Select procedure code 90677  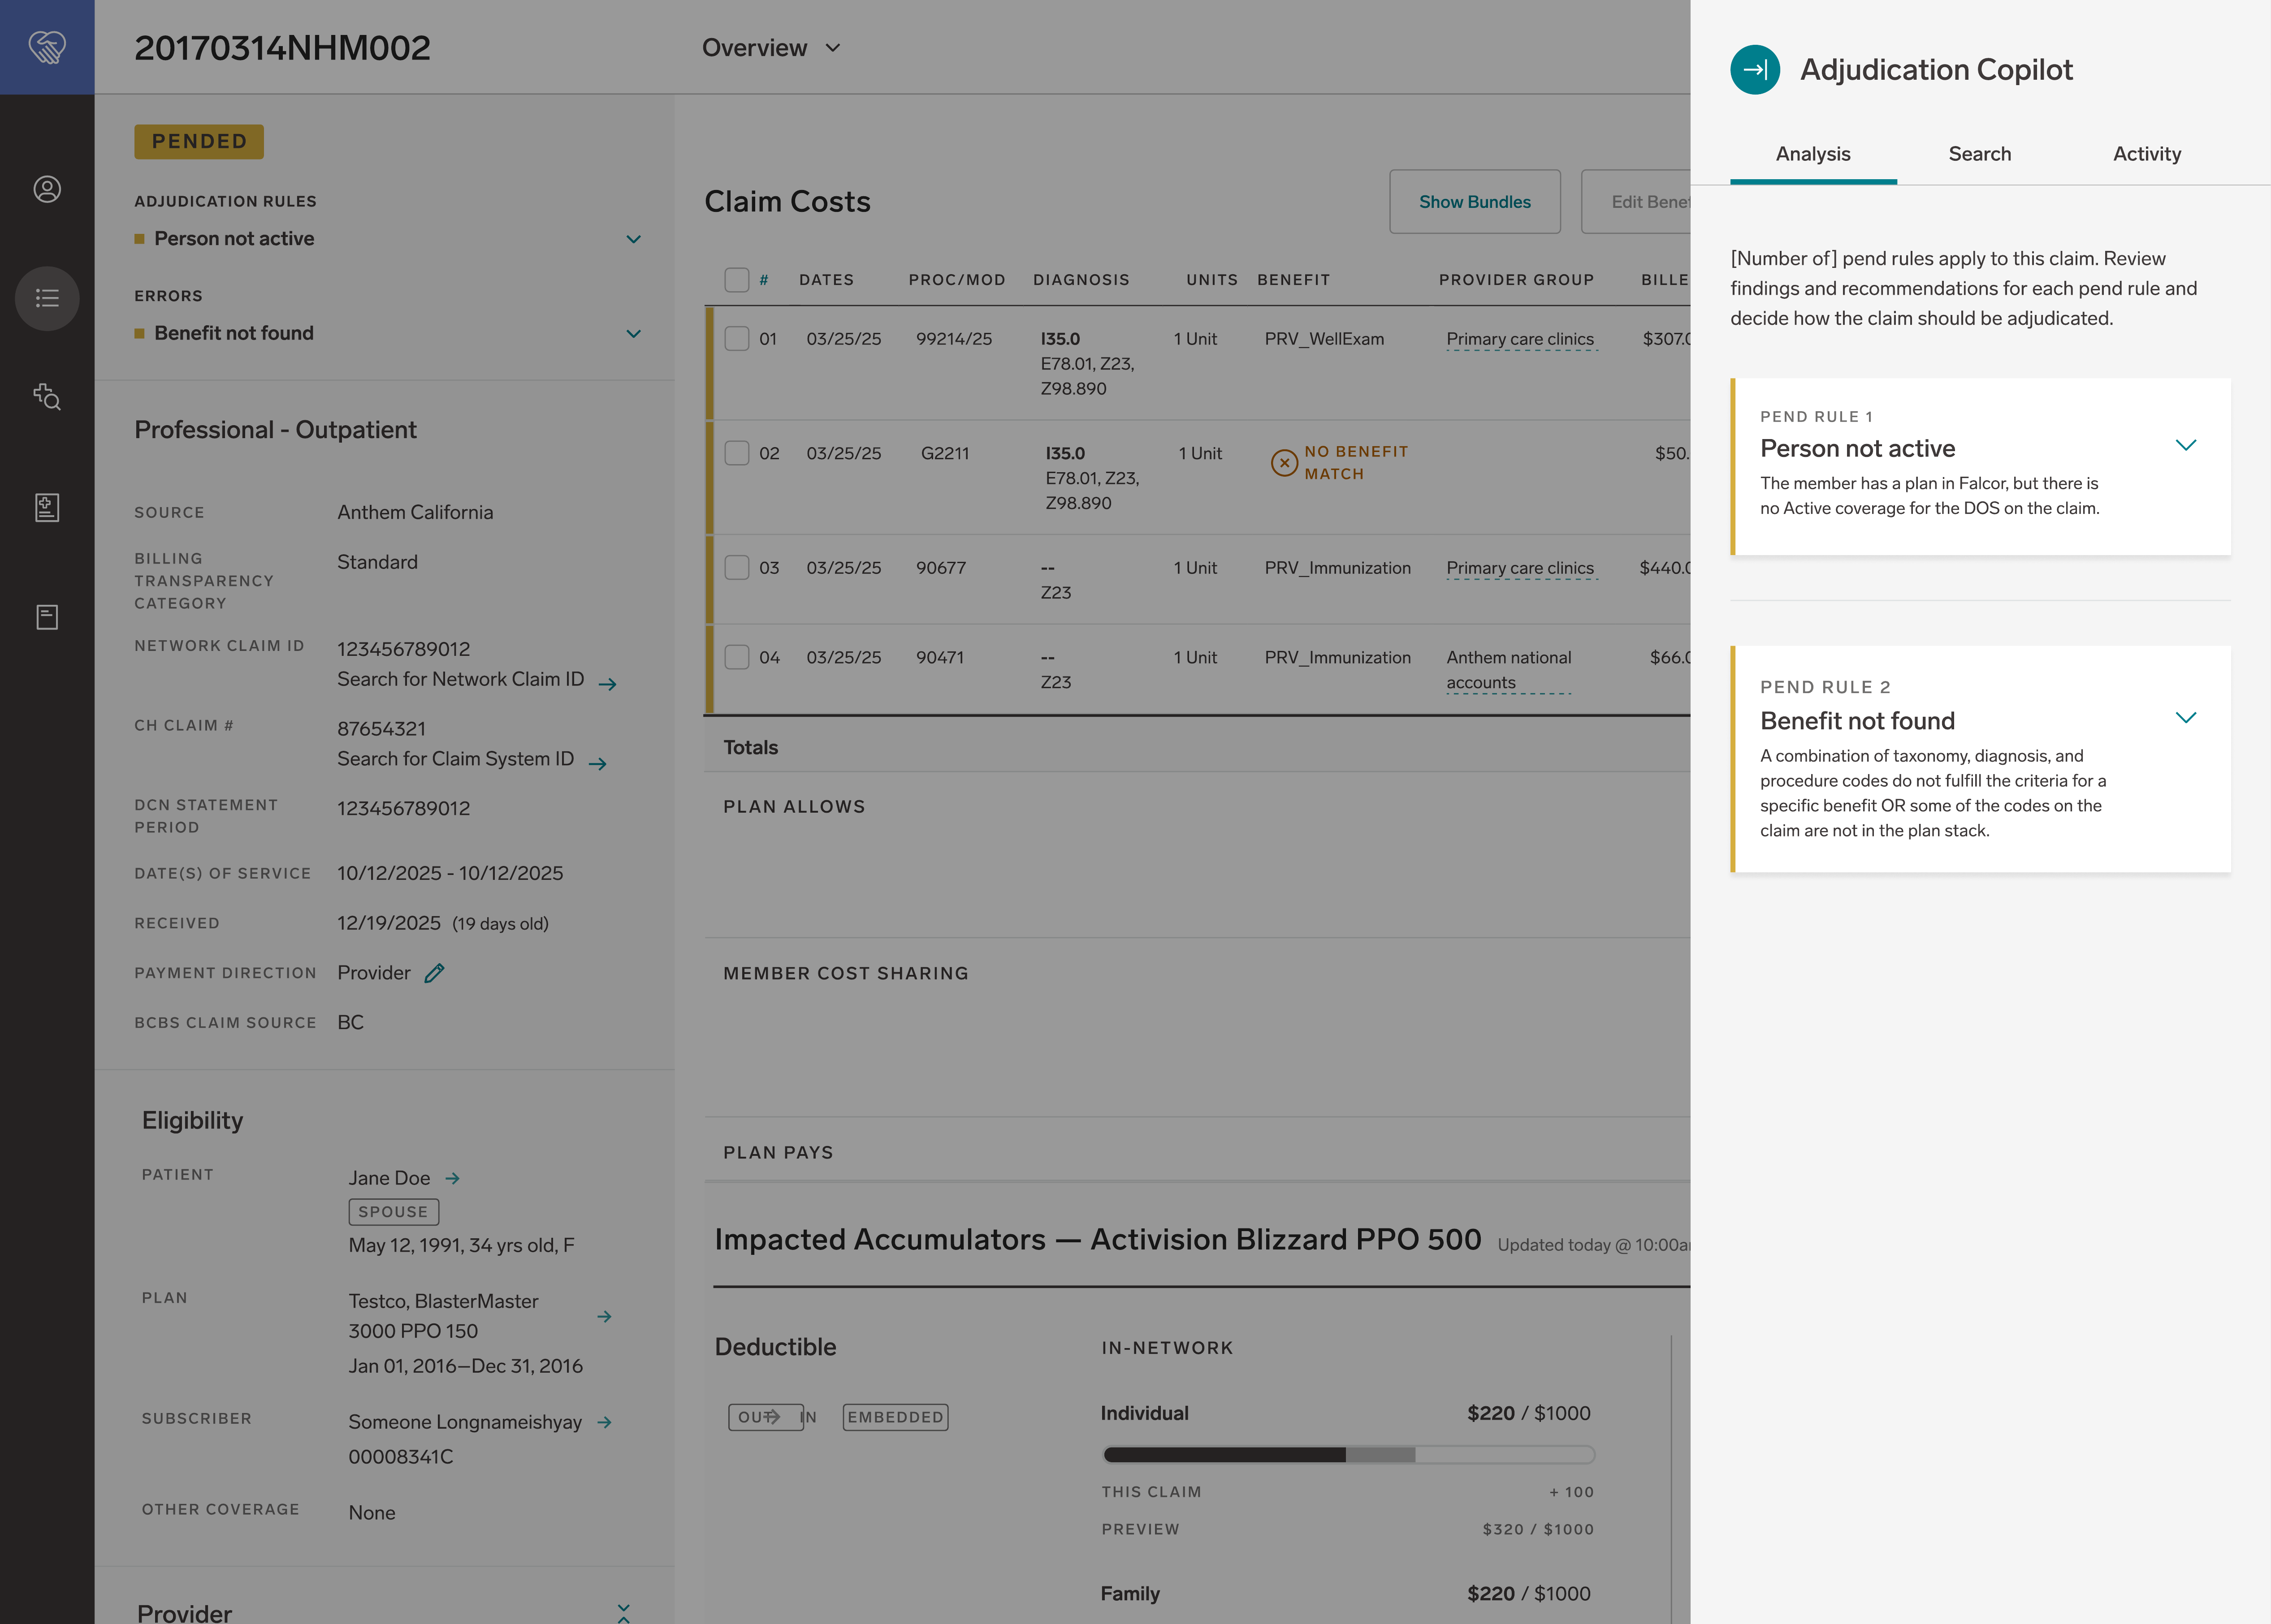(x=940, y=568)
